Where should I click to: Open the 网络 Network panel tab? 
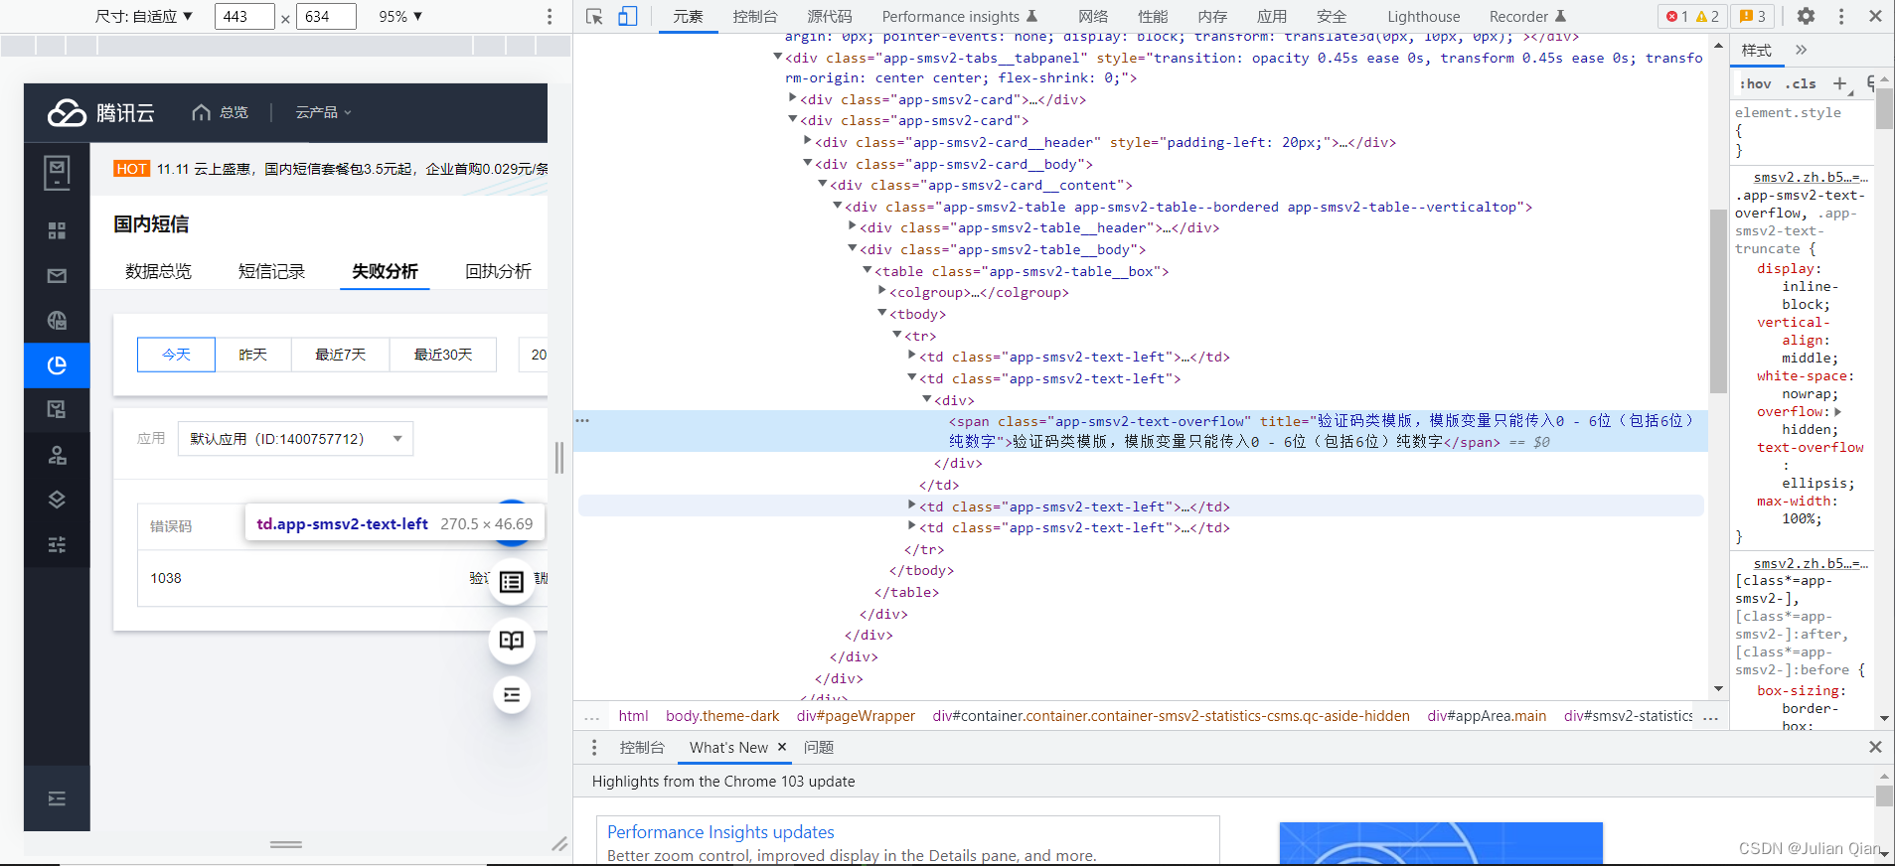click(x=1093, y=16)
